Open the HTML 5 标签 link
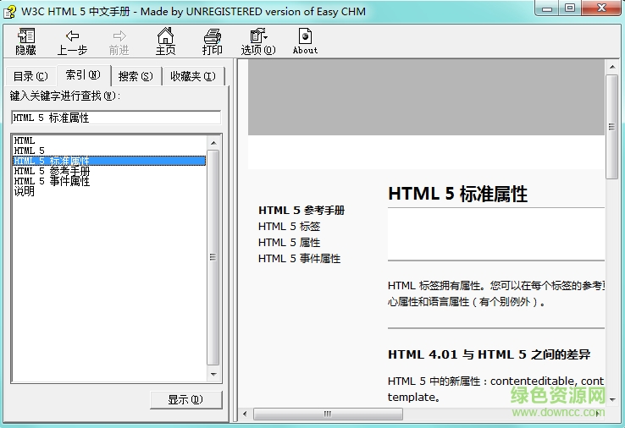The width and height of the screenshot is (625, 428). [x=290, y=227]
